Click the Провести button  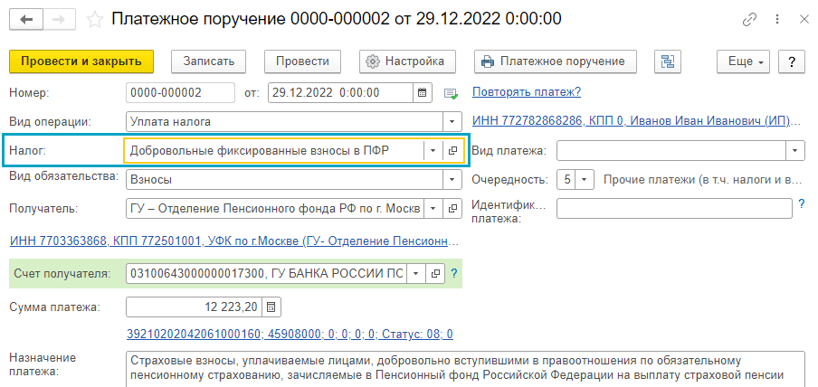302,61
